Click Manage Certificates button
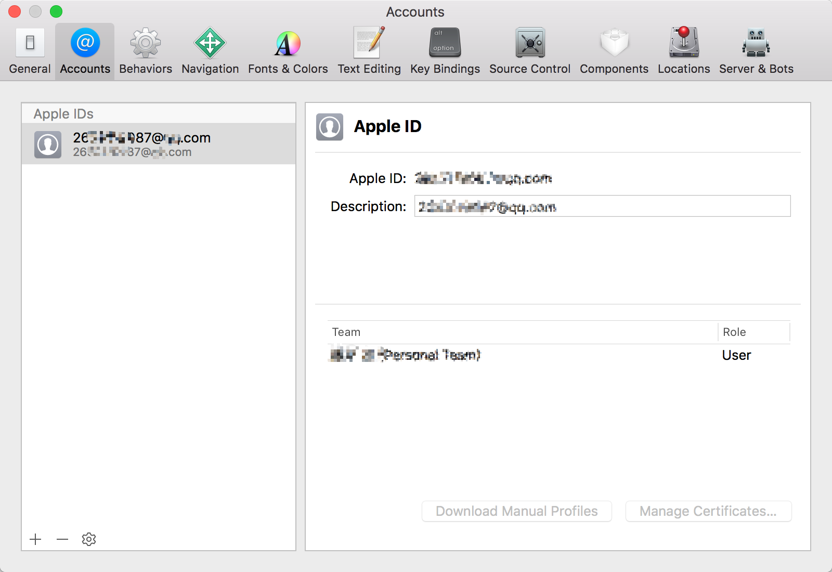The width and height of the screenshot is (832, 572). 708,511
